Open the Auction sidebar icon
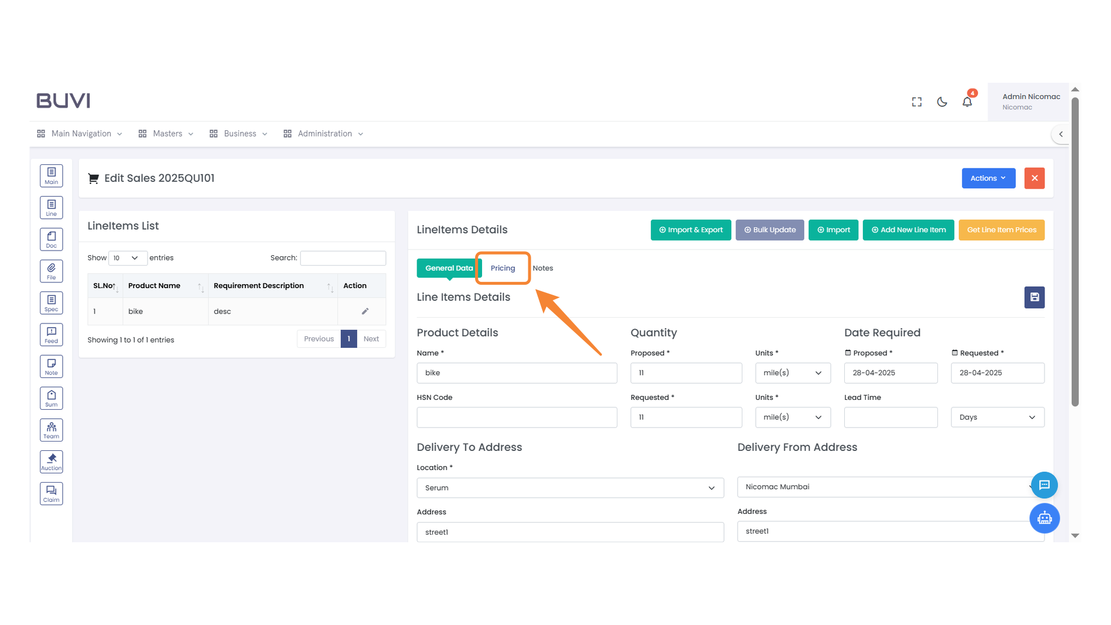1111x625 pixels. coord(51,462)
